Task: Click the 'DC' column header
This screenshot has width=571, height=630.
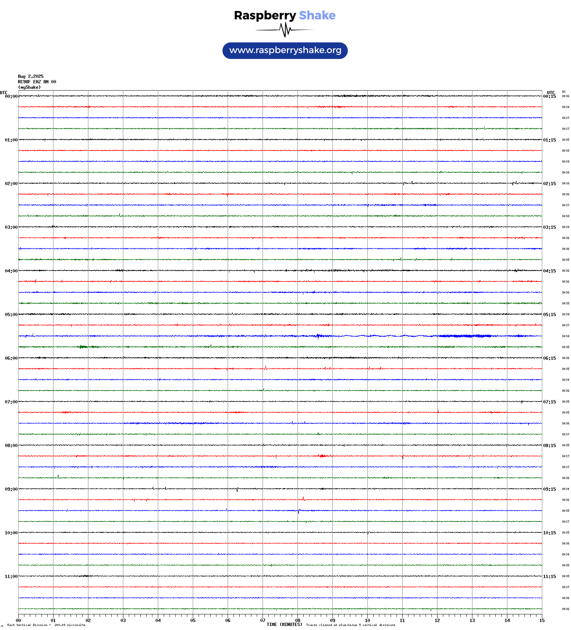Action: click(564, 92)
